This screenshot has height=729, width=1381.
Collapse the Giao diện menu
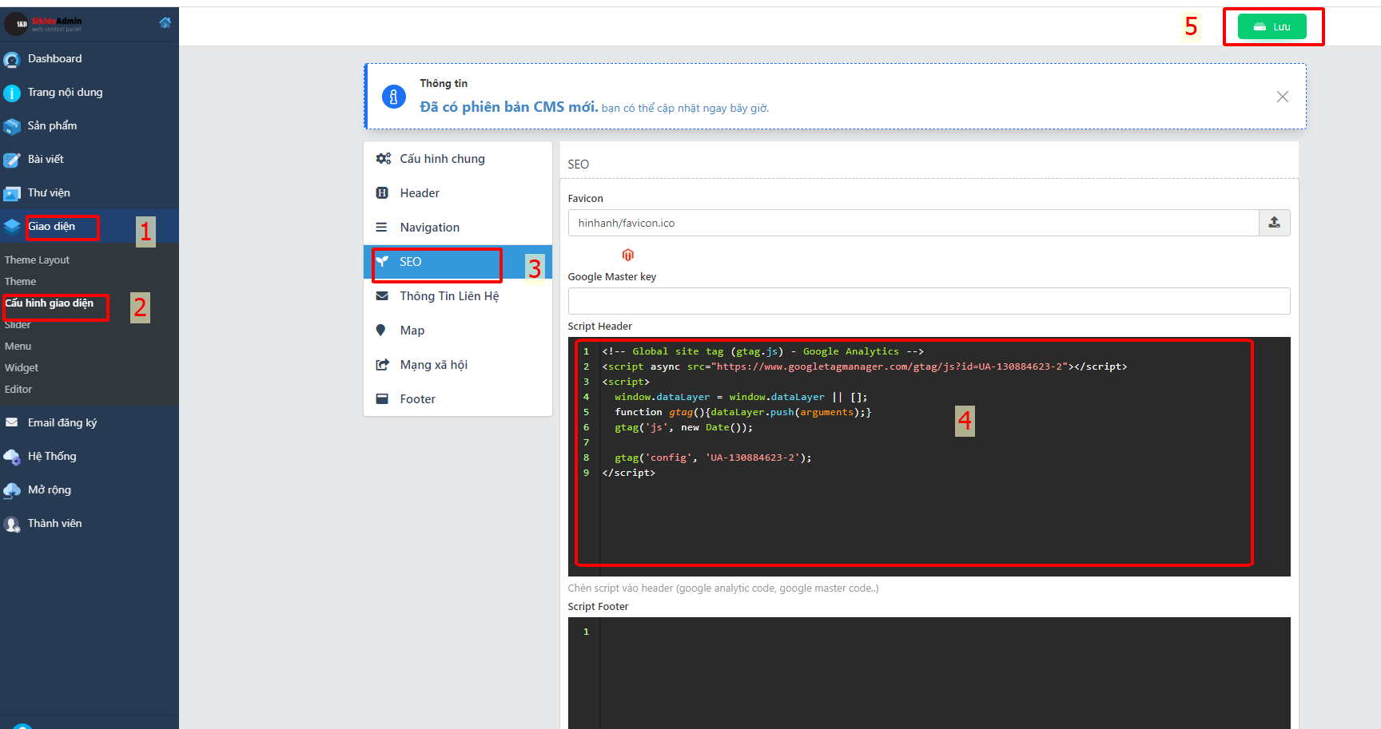point(90,227)
